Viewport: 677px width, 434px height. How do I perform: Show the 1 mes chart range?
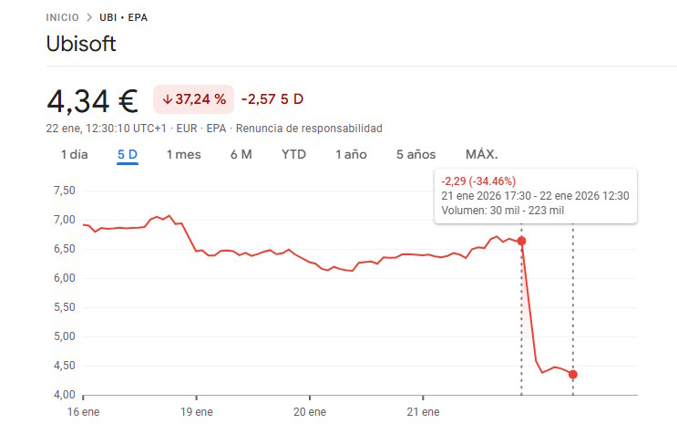click(183, 154)
